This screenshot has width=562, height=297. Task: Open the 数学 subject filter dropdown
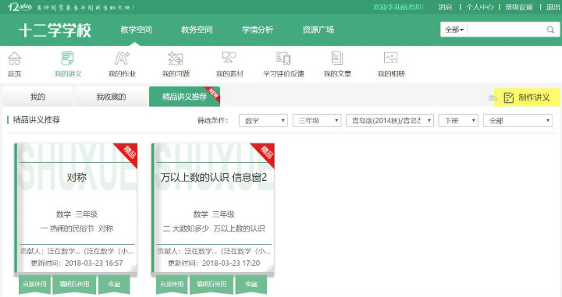[x=264, y=121]
